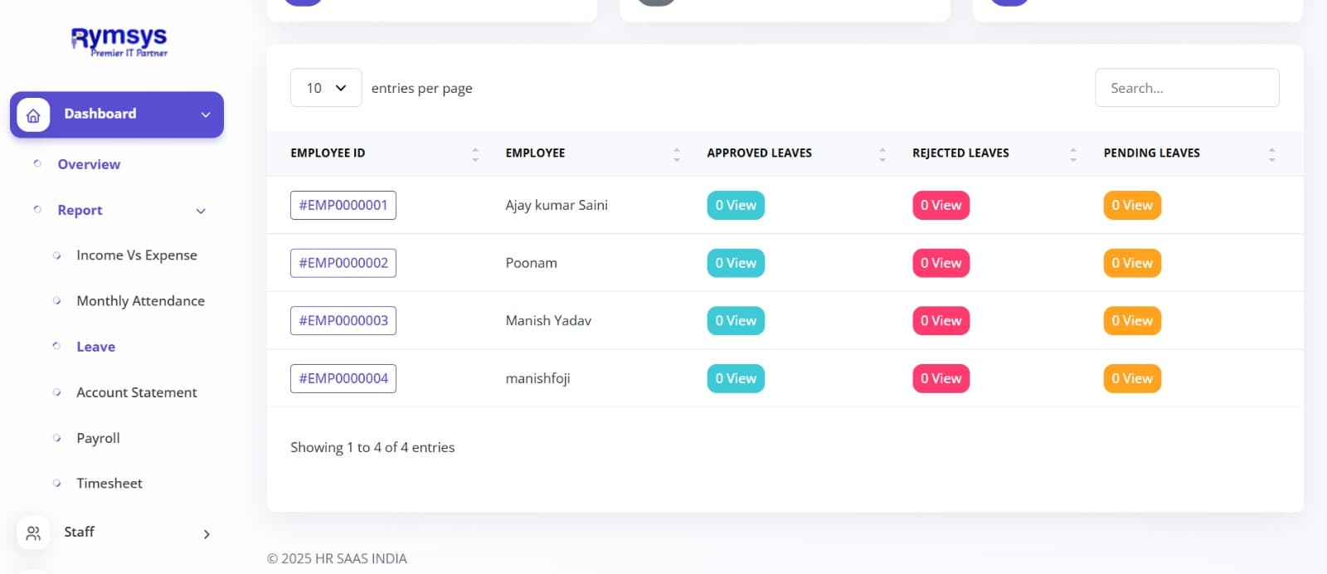
Task: Click the Staff people icon
Action: [33, 533]
